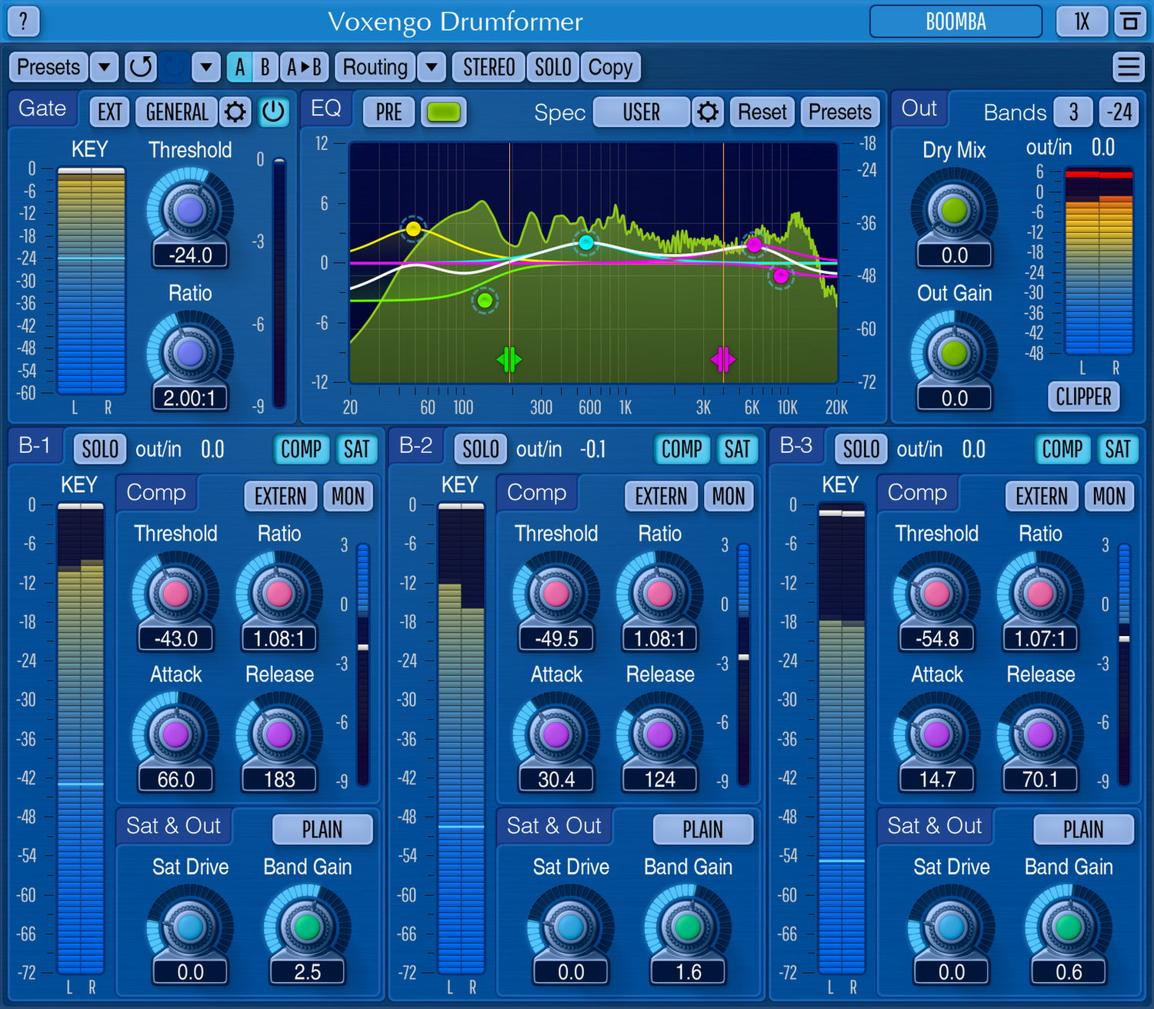
Task: Toggle the green EQ enable button
Action: (443, 112)
